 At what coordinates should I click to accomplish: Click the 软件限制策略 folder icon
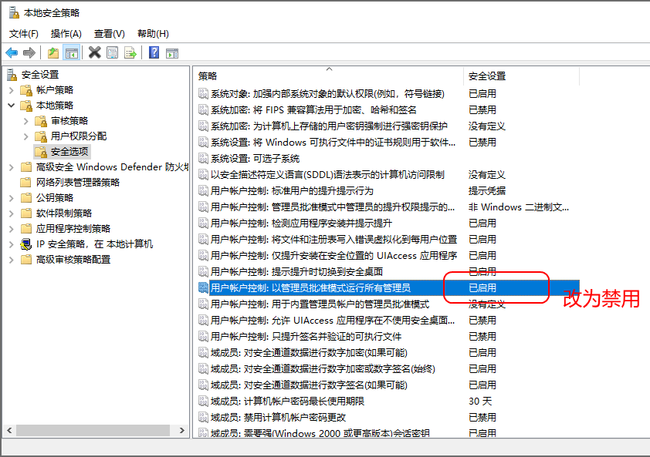pyautogui.click(x=26, y=213)
